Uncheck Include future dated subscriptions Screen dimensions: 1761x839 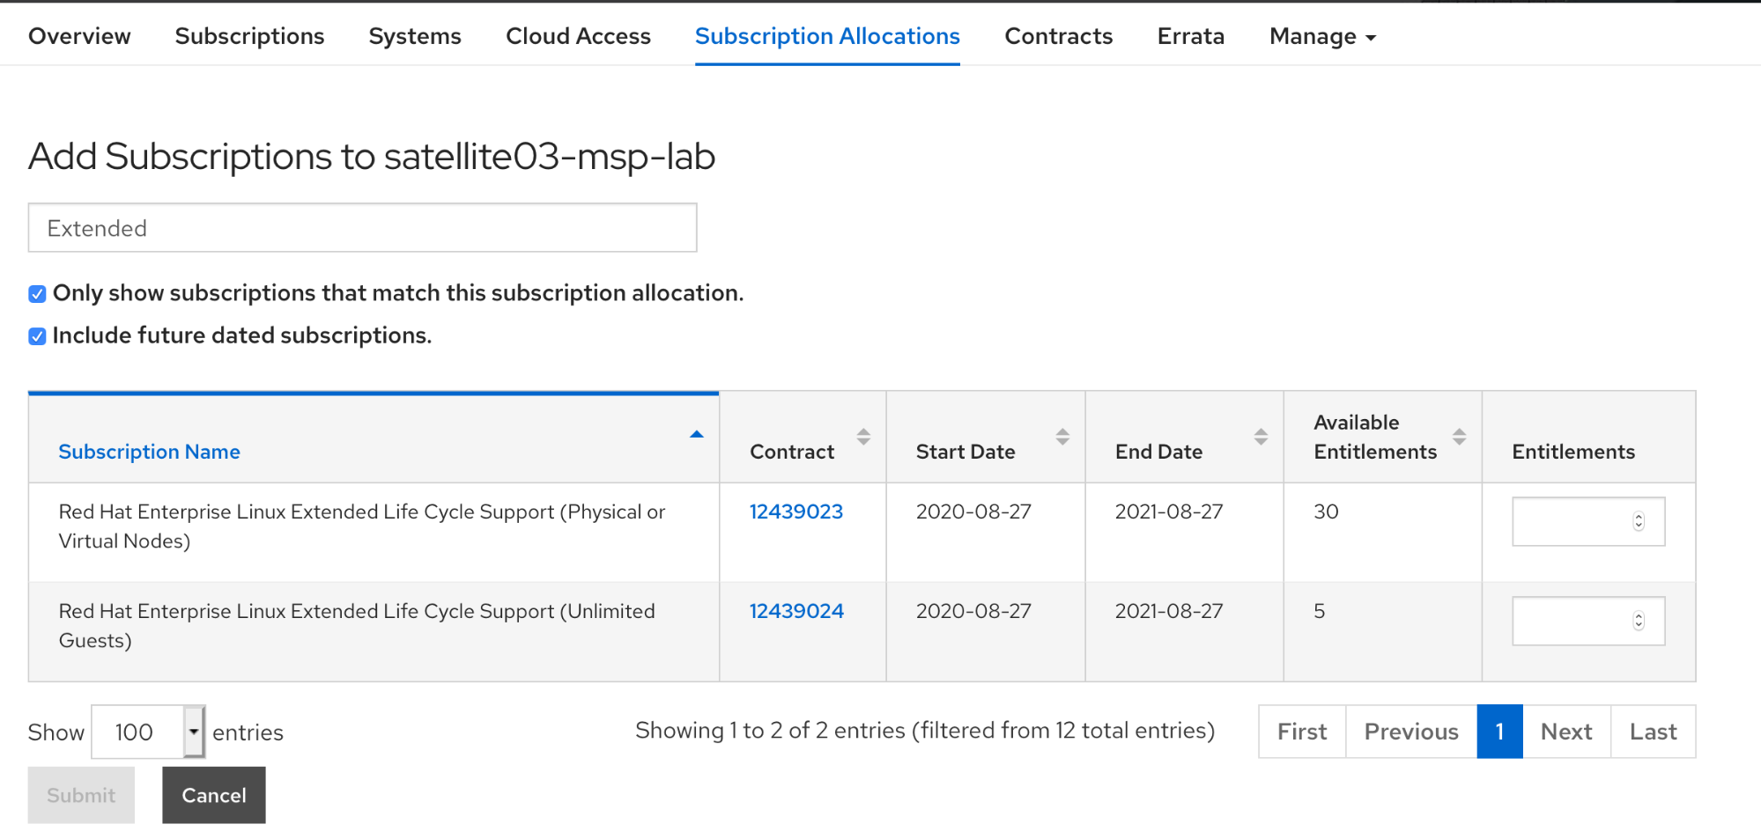pyautogui.click(x=37, y=336)
